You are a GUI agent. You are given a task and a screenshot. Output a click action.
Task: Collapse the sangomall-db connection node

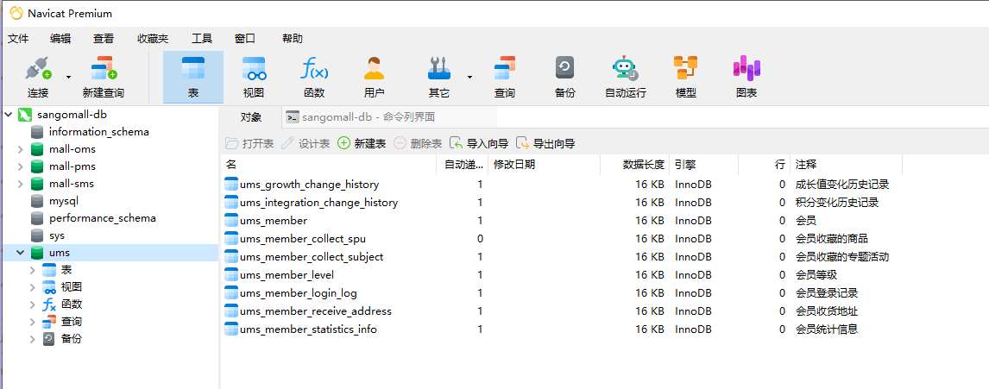pyautogui.click(x=9, y=115)
